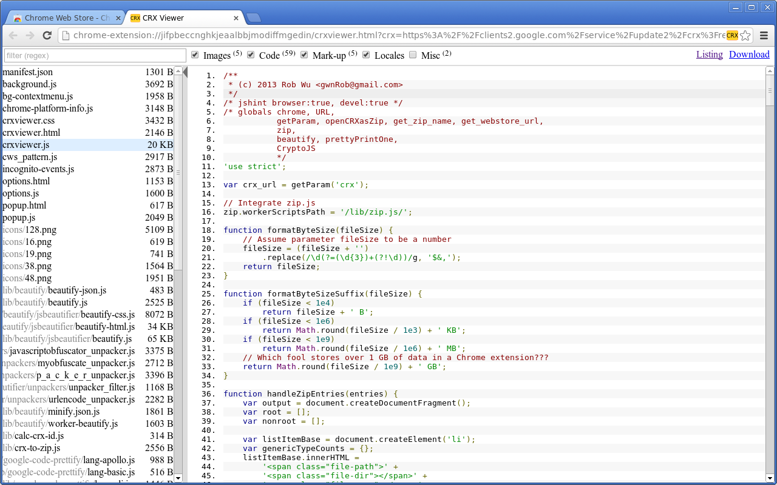The height and width of the screenshot is (485, 777).
Task: Click the filter regex input field
Action: click(94, 55)
